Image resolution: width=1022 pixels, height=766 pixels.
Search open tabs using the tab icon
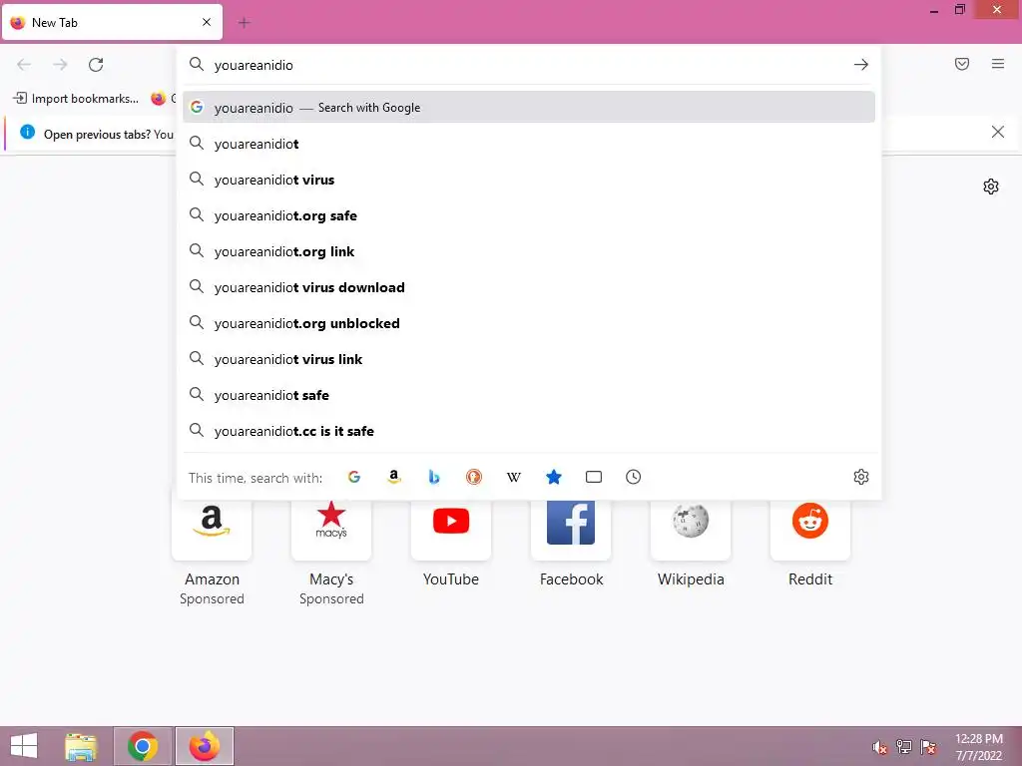(x=594, y=477)
